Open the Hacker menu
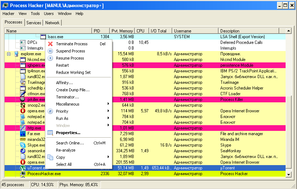The image size is (297, 189). (x=8, y=14)
